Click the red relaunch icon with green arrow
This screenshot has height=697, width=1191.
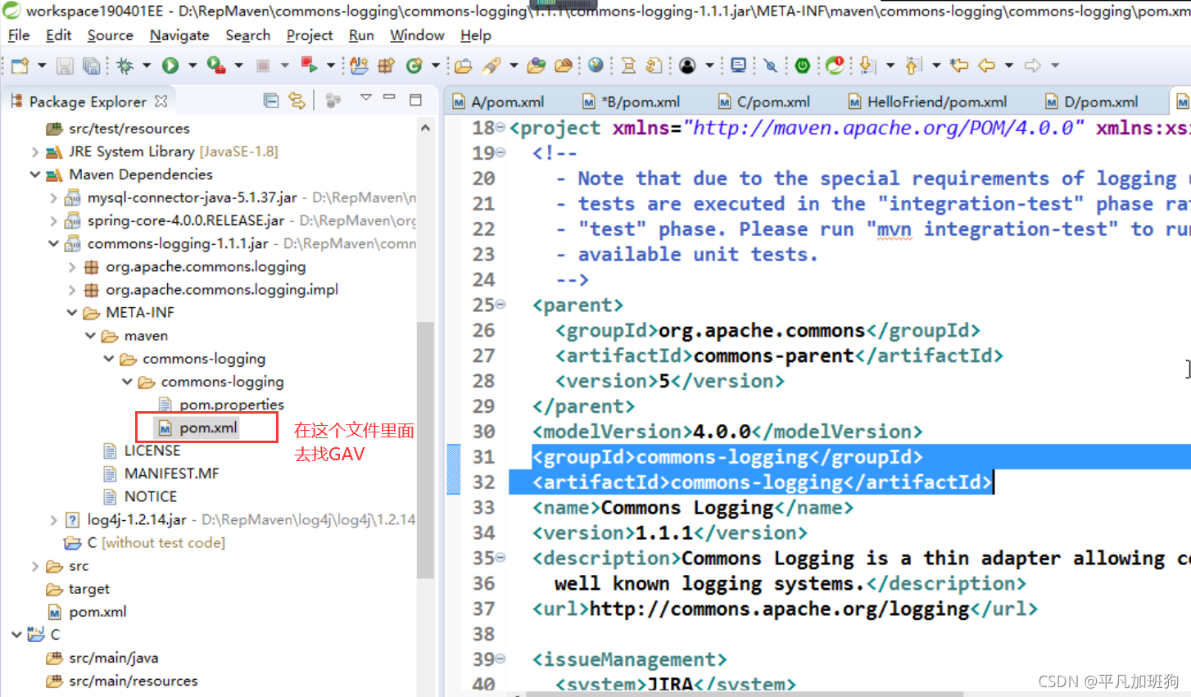(309, 65)
